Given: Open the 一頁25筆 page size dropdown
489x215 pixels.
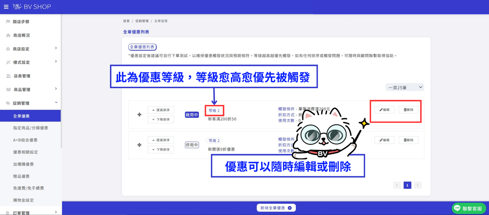Looking at the screenshot, I should click(405, 87).
